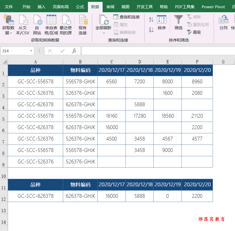Select row 10 header
The width and height of the screenshot is (235, 231).
[x=4, y=173]
